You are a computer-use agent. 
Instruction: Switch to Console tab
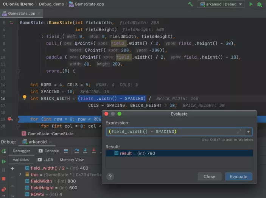48,151
